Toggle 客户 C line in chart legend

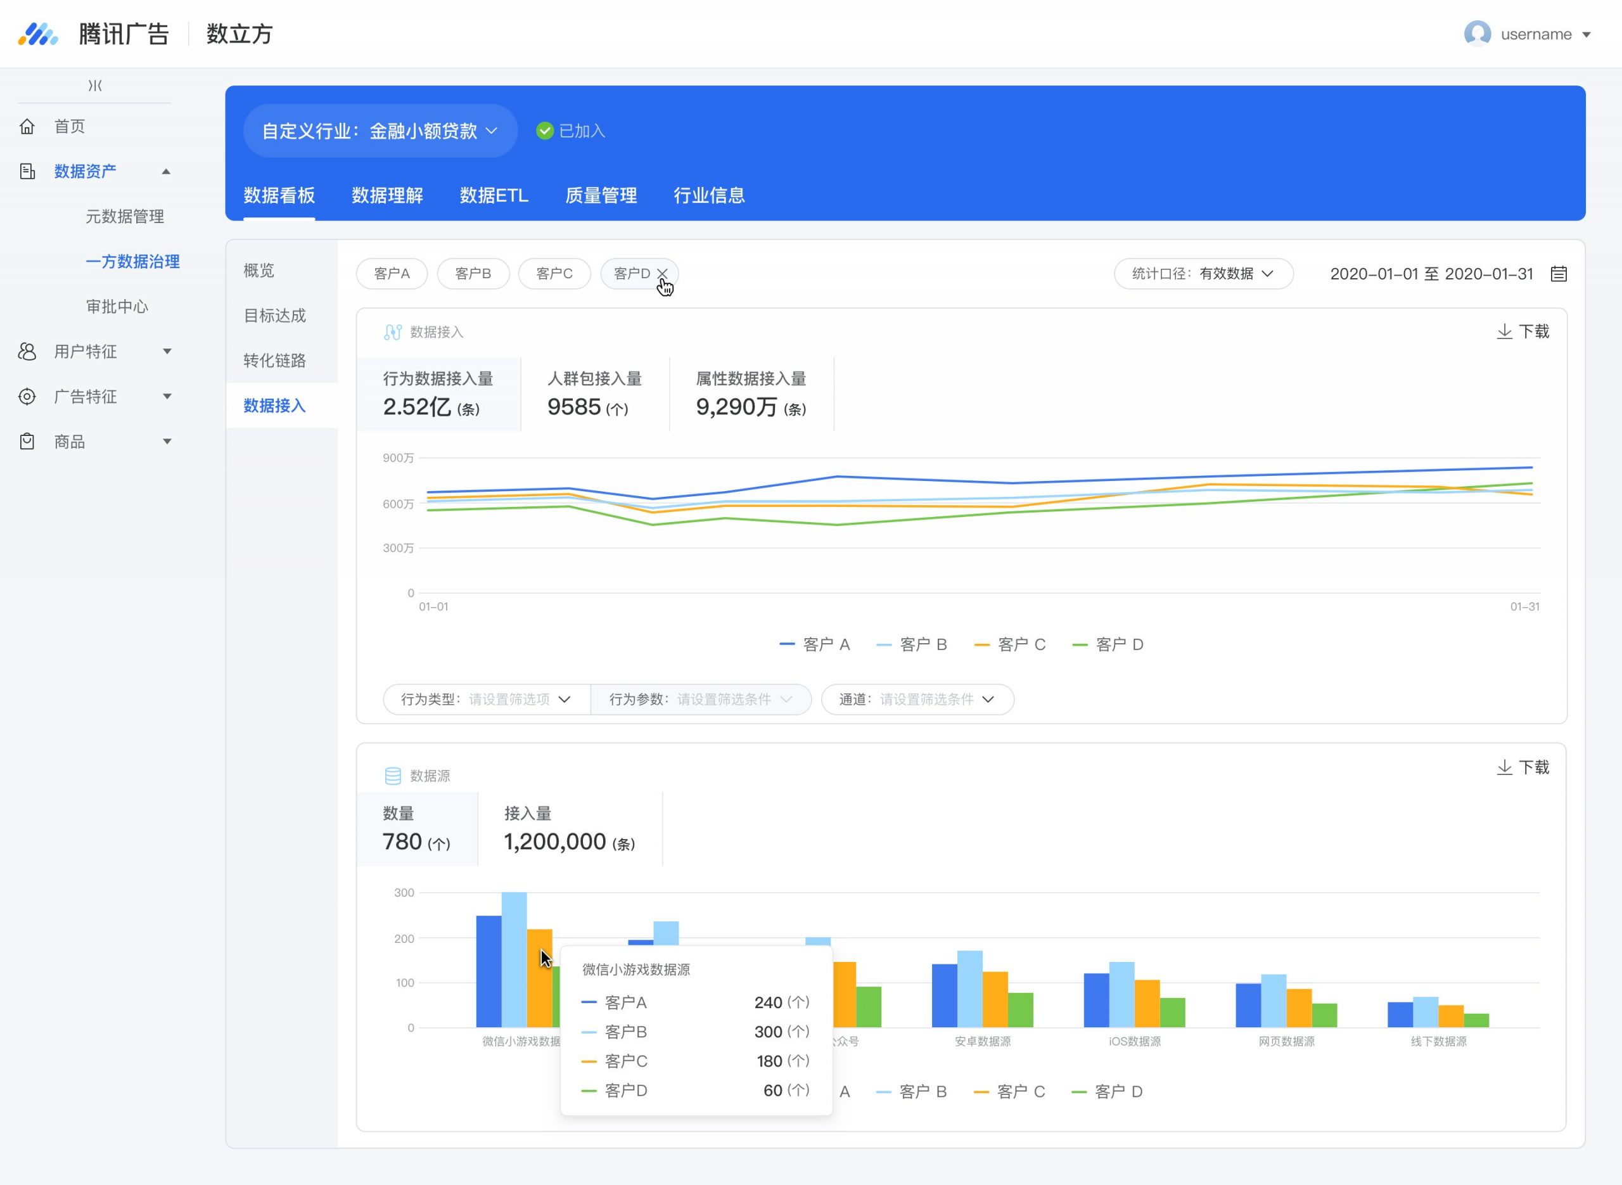(1009, 644)
